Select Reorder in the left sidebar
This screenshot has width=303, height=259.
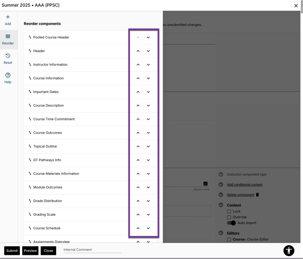pyautogui.click(x=8, y=39)
